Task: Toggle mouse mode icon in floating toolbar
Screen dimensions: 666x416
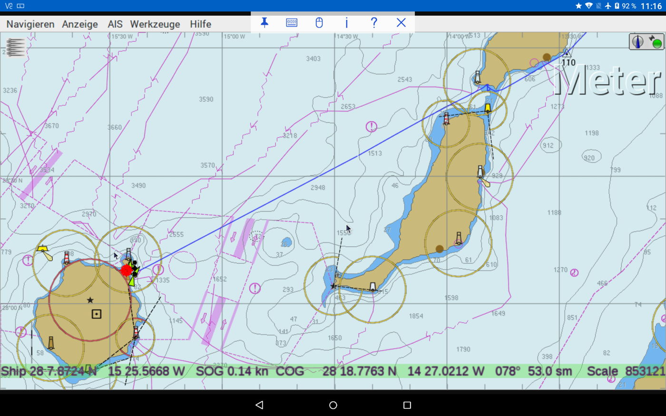Action: point(319,22)
